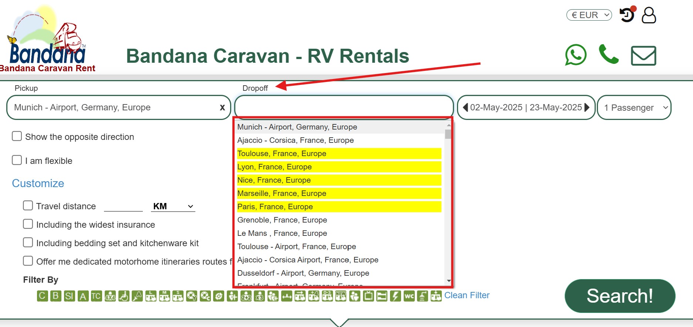Call using the green phone icon

[609, 54]
